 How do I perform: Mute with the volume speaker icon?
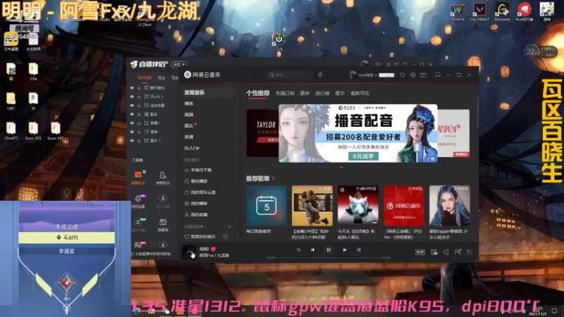(446, 252)
